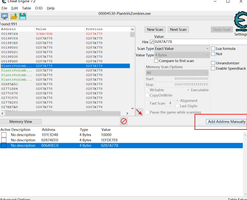This screenshot has height=200, width=247.
Task: Click the scan progress bar
Action: click(130, 18)
